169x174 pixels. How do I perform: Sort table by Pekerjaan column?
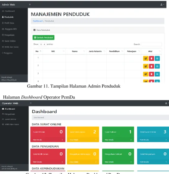pyautogui.click(x=133, y=51)
